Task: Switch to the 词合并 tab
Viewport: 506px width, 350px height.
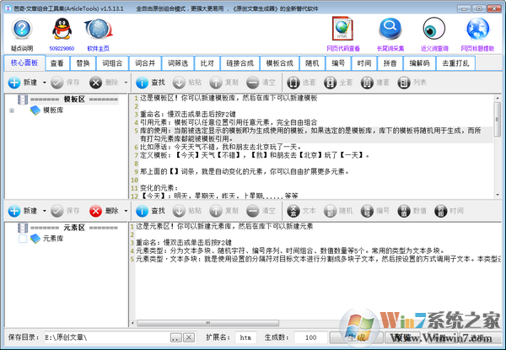Action: pos(145,63)
